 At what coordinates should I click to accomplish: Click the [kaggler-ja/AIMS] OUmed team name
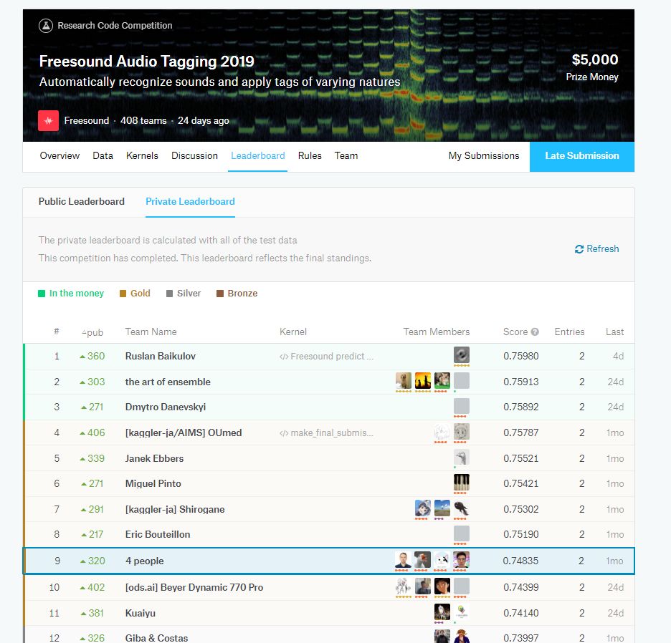tap(184, 432)
